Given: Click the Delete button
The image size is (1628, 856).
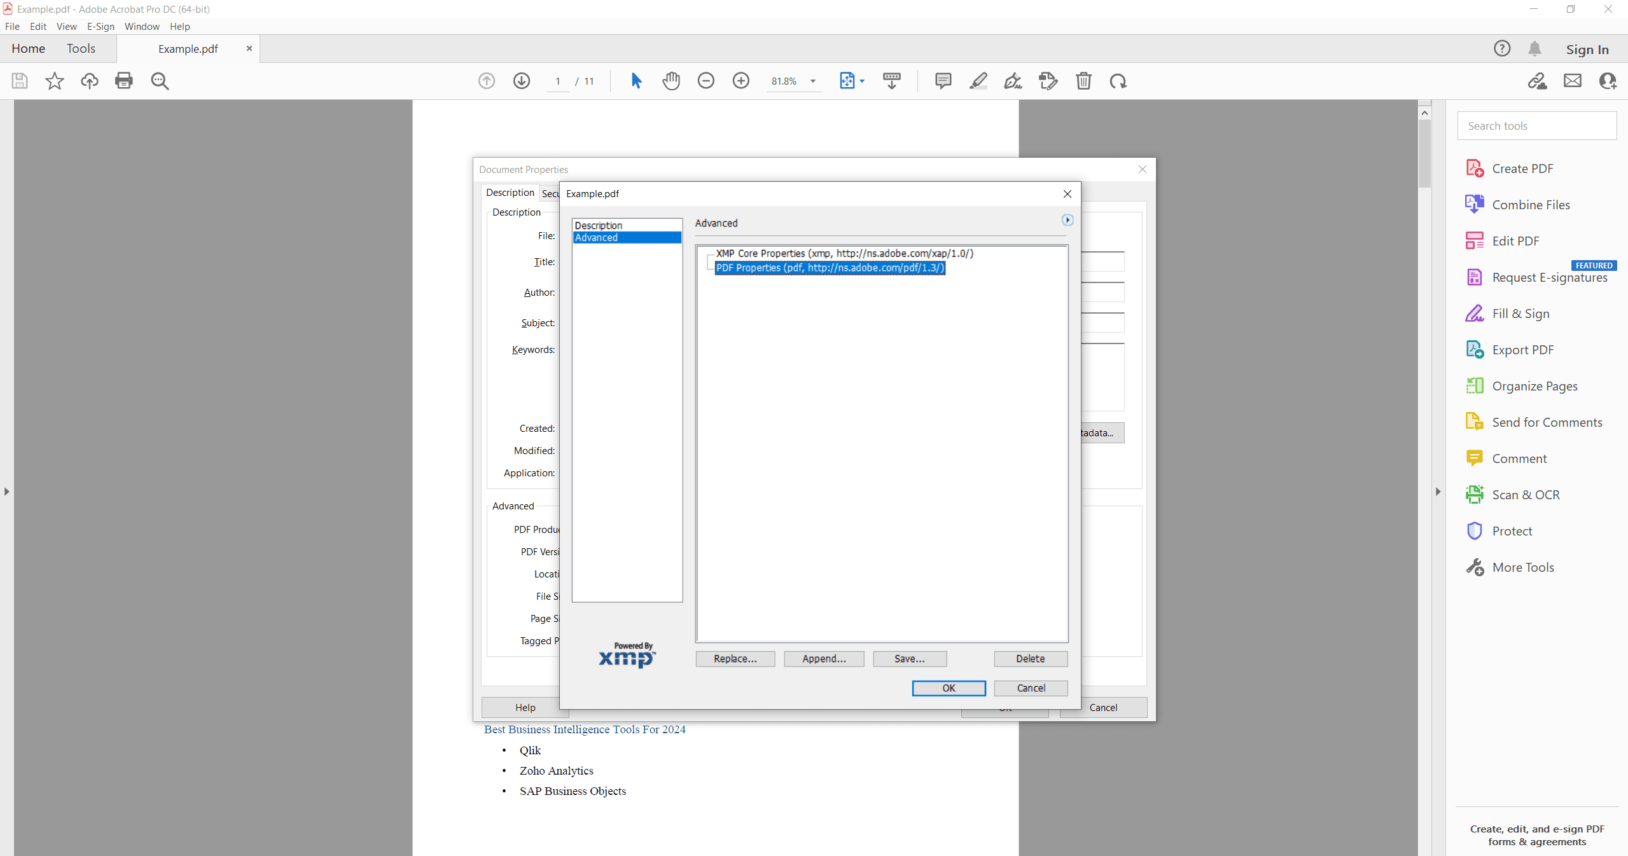Looking at the screenshot, I should coord(1031,659).
